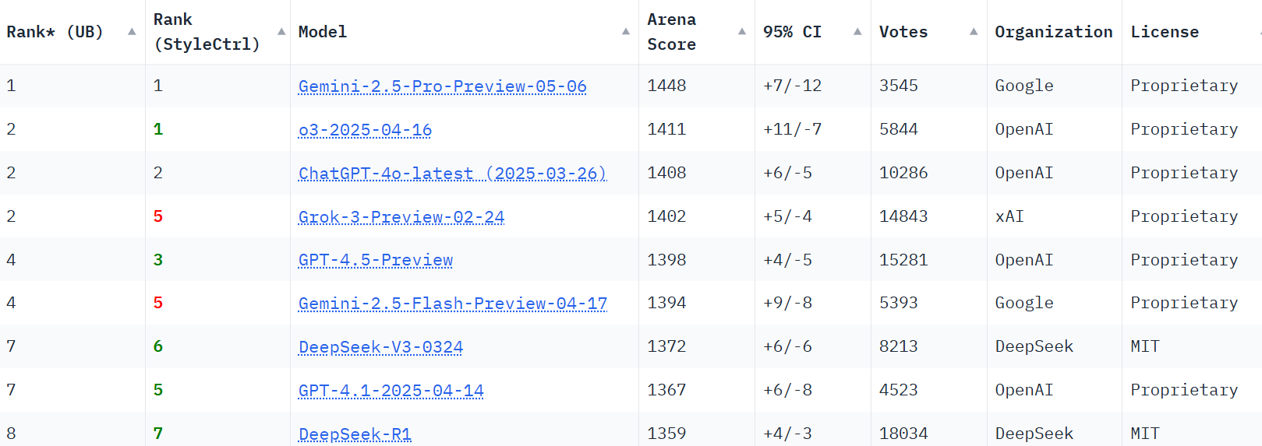
Task: Click the DeepSeek-V3-0324 model link
Action: click(380, 347)
